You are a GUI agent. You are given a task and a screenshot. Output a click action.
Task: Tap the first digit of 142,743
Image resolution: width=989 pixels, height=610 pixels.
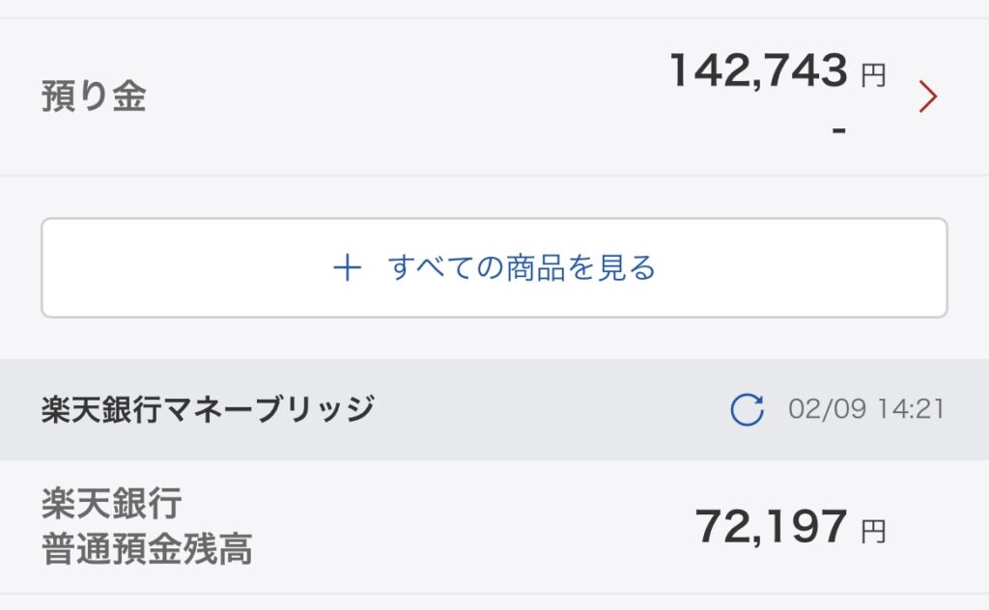point(681,71)
